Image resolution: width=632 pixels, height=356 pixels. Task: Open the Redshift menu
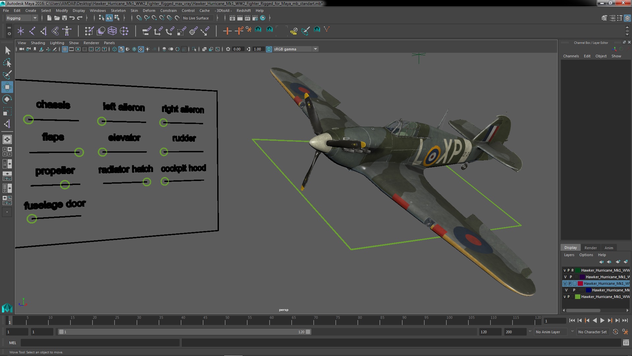click(244, 11)
